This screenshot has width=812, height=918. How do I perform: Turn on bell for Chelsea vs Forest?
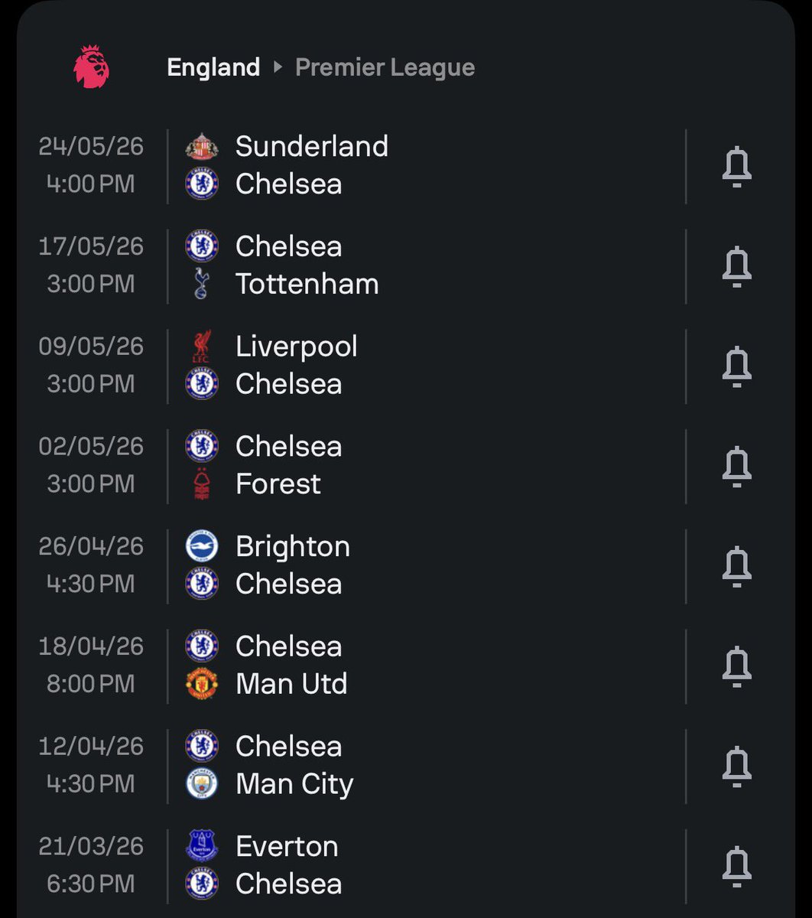[x=737, y=467]
